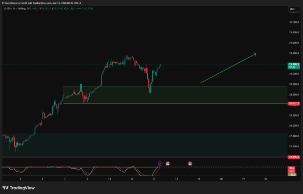Click the 30.000,0 price axis label
Screen dimensions: 303x194
pos(294,22)
